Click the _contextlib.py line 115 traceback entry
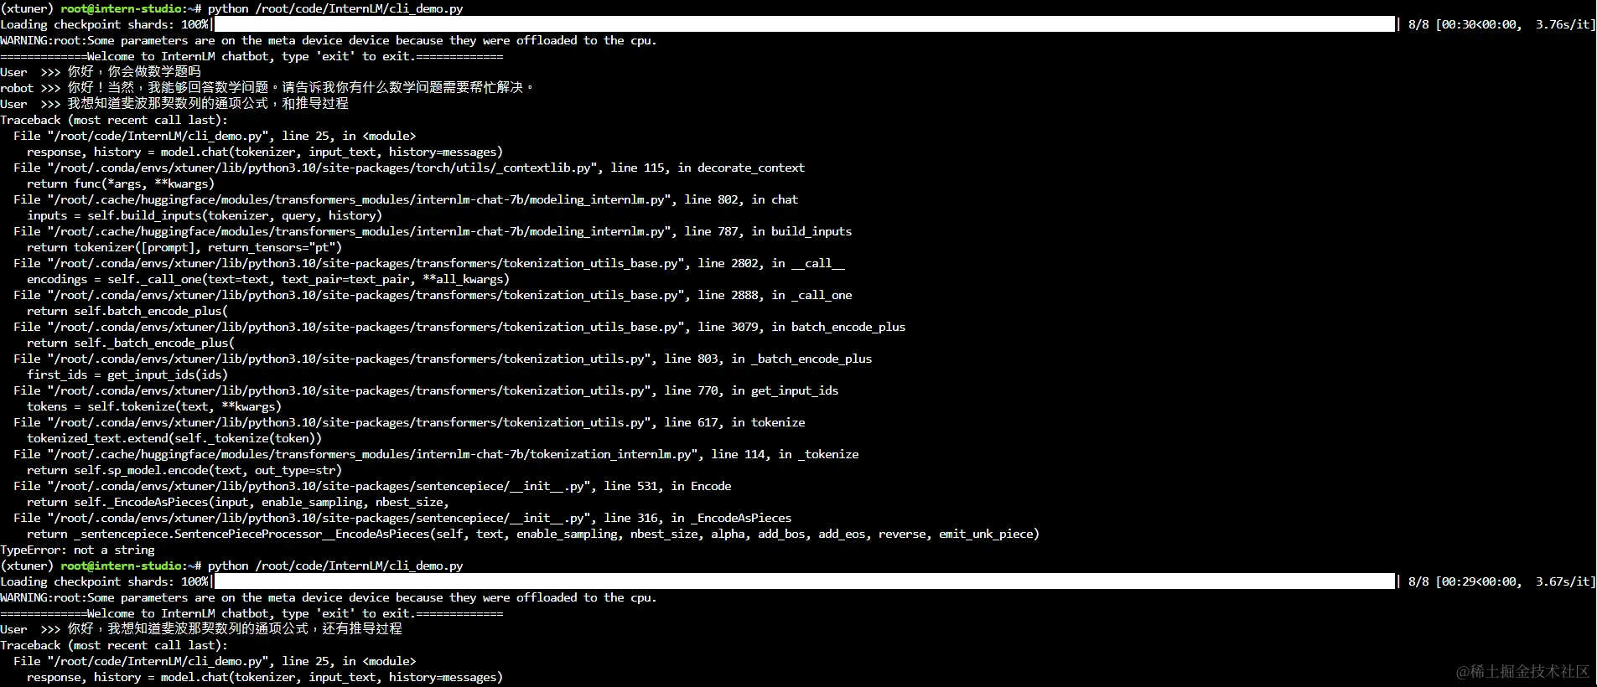This screenshot has height=687, width=1597. click(409, 168)
